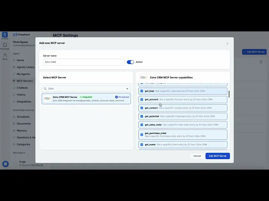Image resolution: width=269 pixels, height=201 pixels.
Task: Uncheck the get_potential capability
Action: [x=142, y=116]
